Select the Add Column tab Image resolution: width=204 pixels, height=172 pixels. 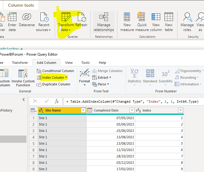click(47, 63)
